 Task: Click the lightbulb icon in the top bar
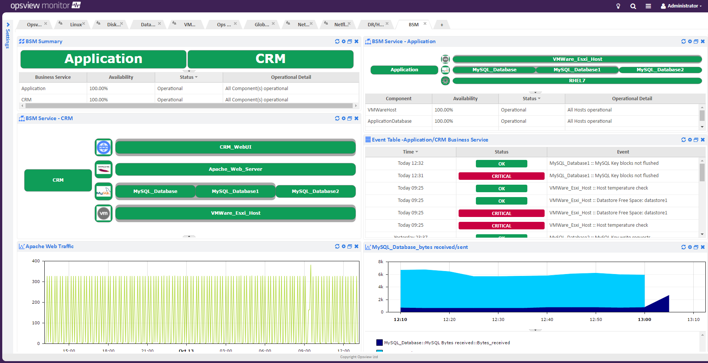(x=618, y=6)
